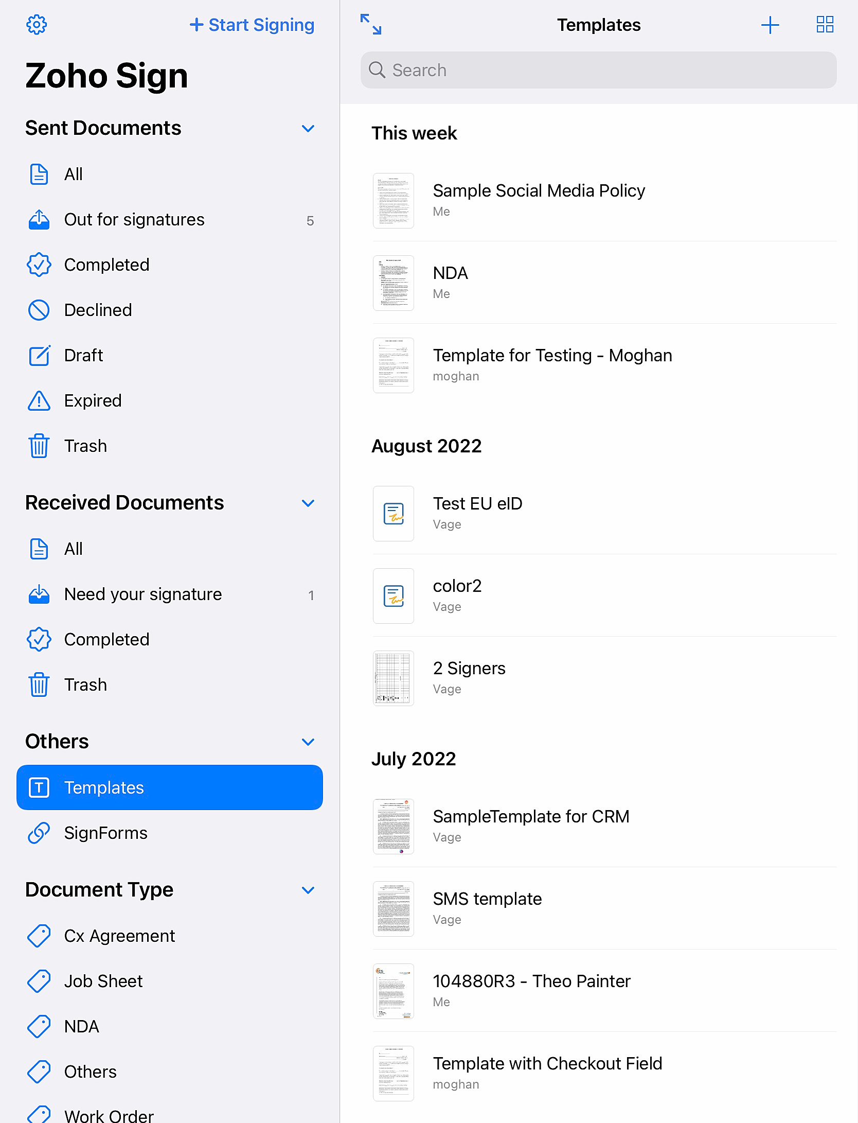The height and width of the screenshot is (1123, 858).
Task: Show Declined sent documents
Action: (x=170, y=310)
